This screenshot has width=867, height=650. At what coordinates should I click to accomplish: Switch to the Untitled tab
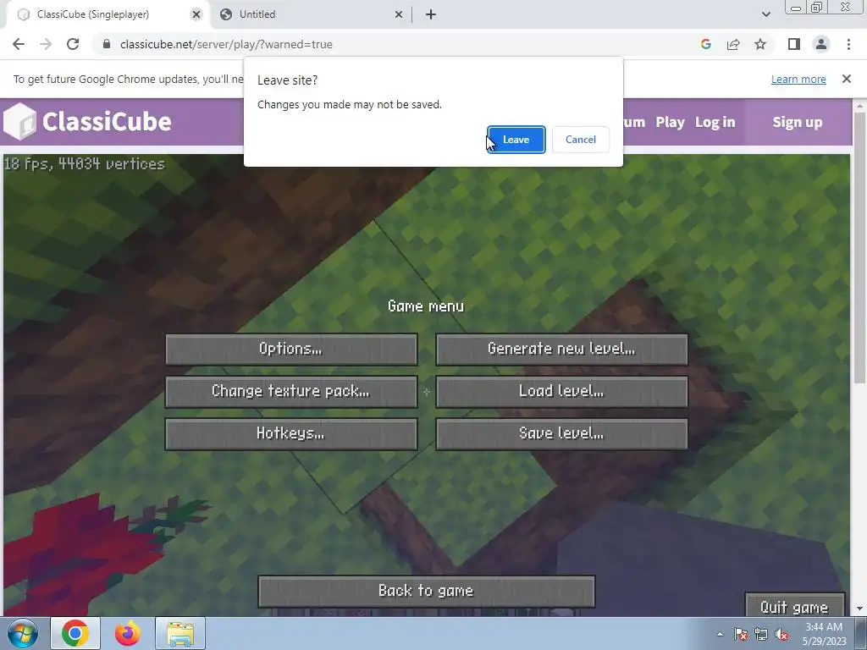pyautogui.click(x=311, y=14)
